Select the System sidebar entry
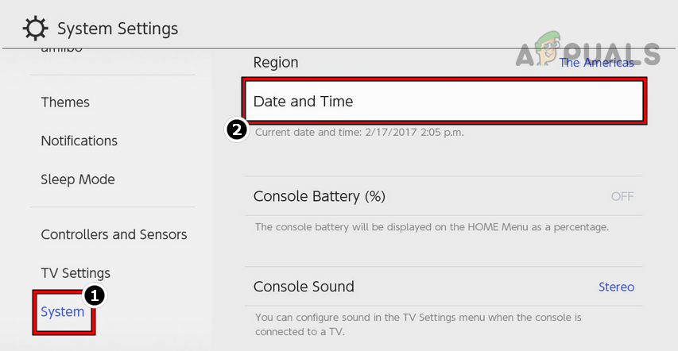This screenshot has height=351, width=678. (63, 312)
